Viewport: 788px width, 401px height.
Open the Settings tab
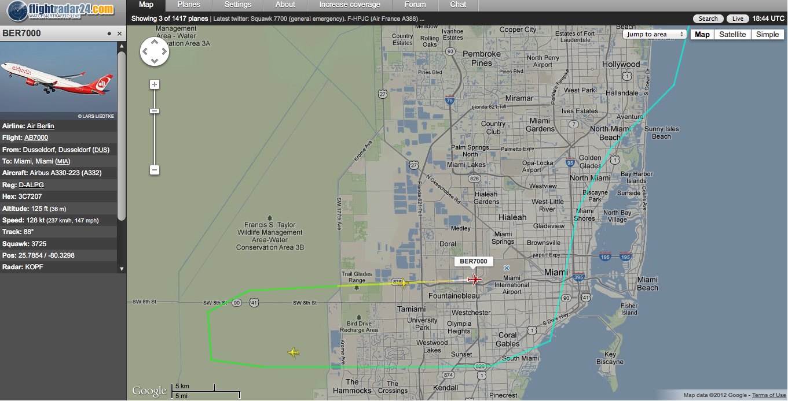(238, 5)
